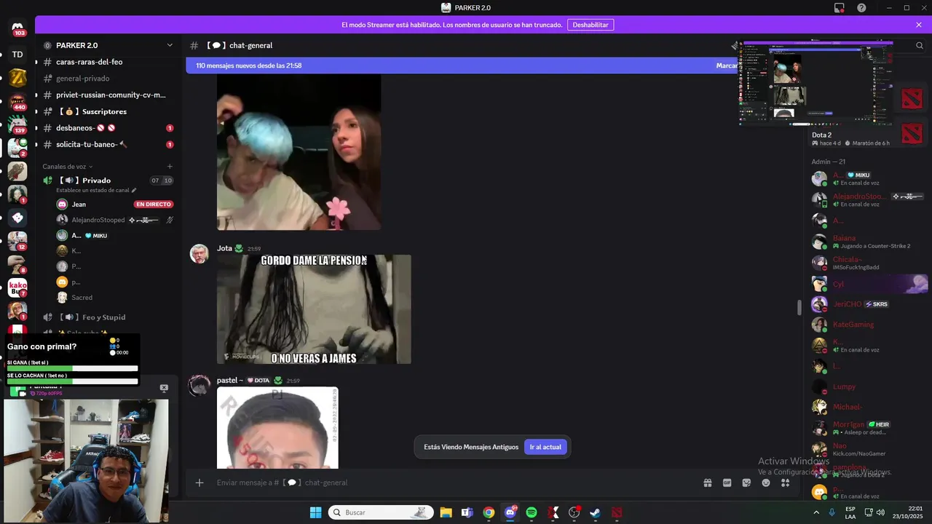Screen dimensions: 932x524
Task: Open the server with the 139 badge
Action: click(x=17, y=124)
